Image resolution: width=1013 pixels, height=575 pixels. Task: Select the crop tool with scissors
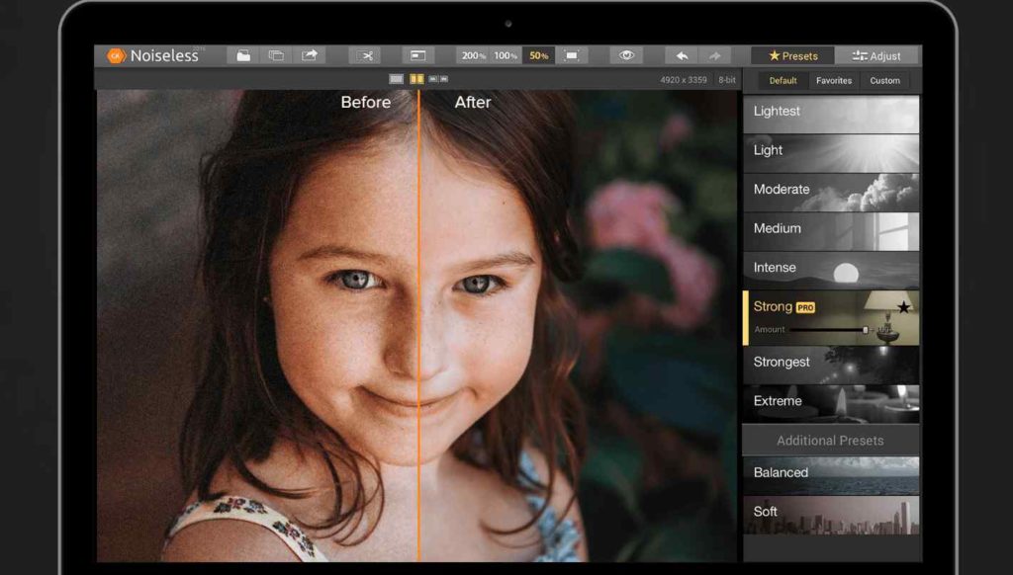[365, 55]
